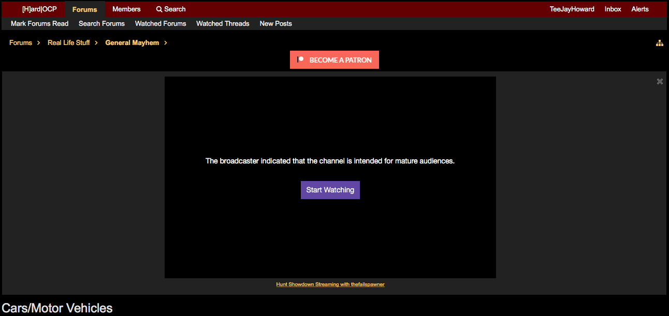Open General Mayhem breadcrumb
669x316 pixels.
(132, 43)
